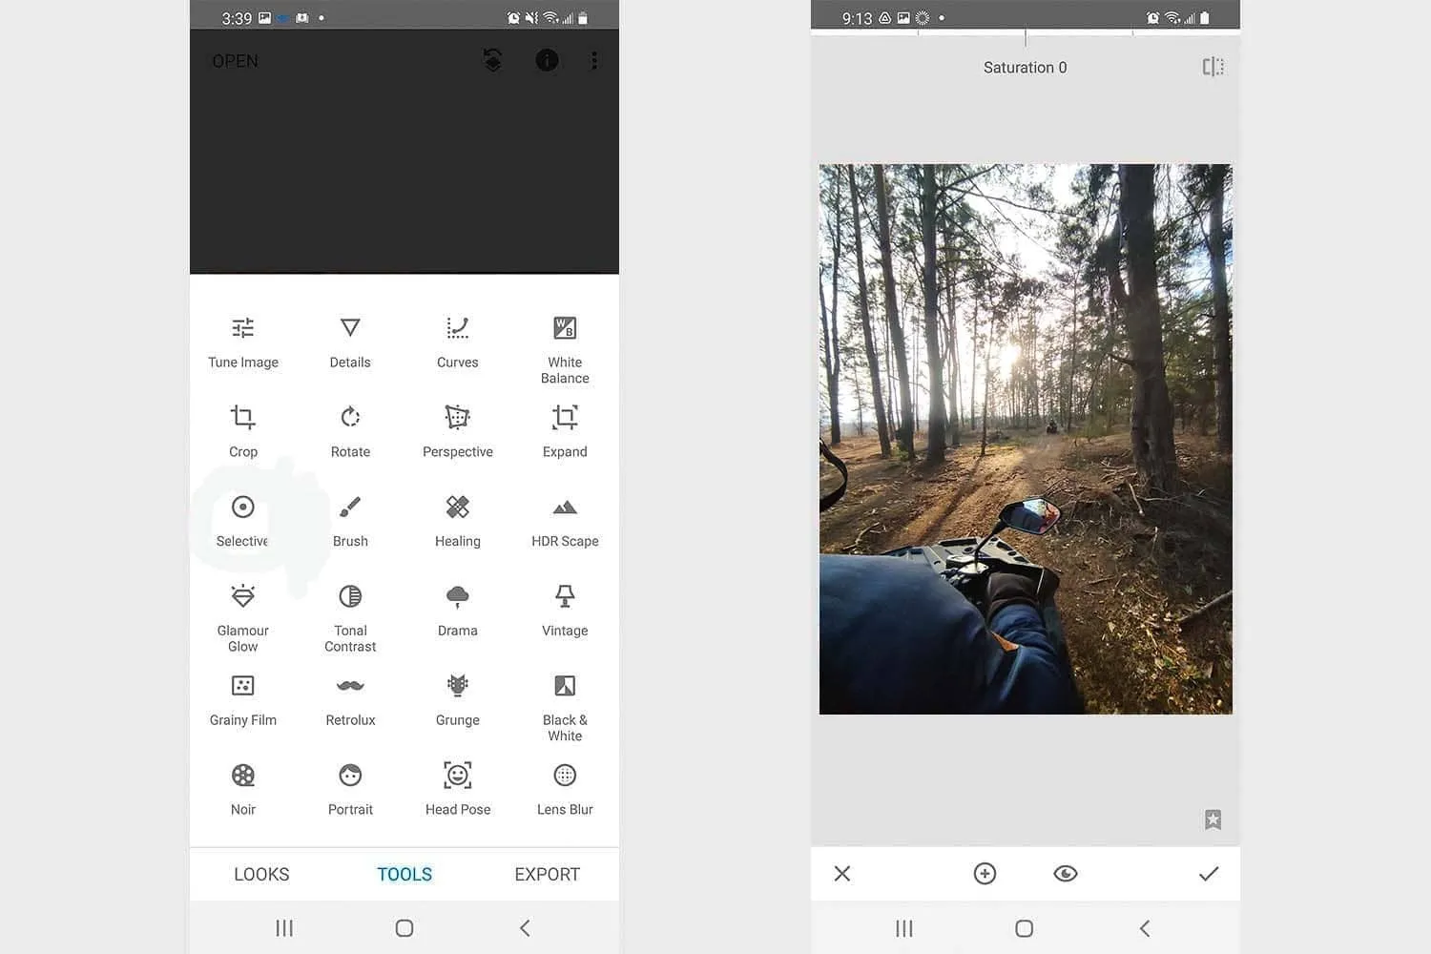The height and width of the screenshot is (954, 1431).
Task: Confirm saturation edit with the checkmark
Action: coord(1209,873)
